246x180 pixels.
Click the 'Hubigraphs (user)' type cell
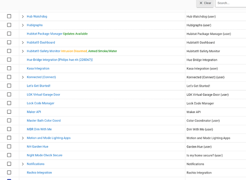coord(199,25)
